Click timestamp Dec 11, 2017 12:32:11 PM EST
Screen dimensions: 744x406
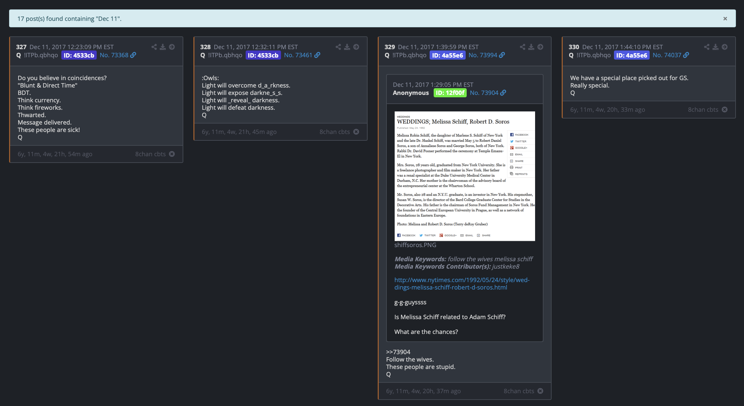point(256,47)
